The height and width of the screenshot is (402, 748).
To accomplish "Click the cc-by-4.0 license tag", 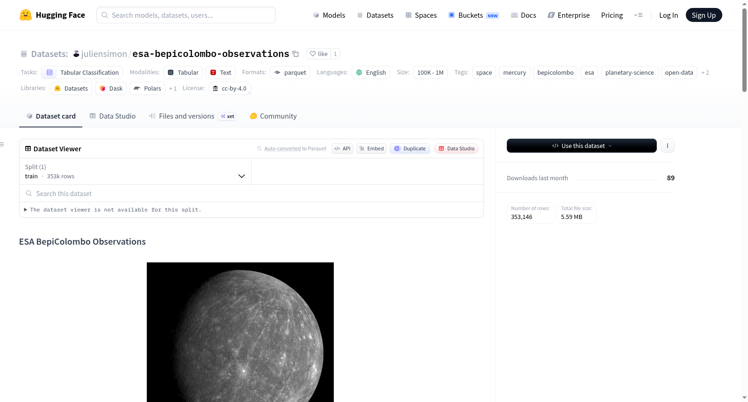I will pos(230,88).
